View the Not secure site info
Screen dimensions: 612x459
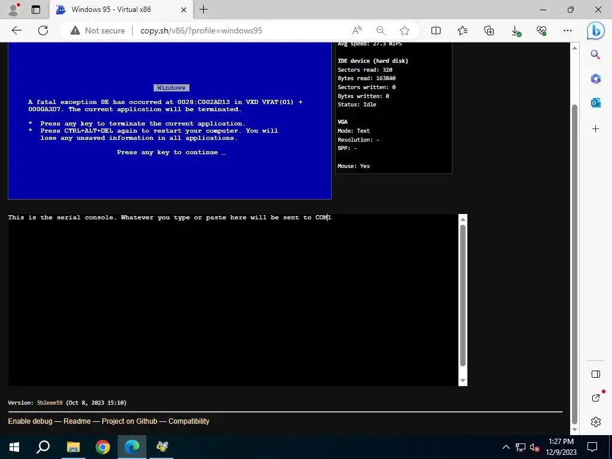point(97,30)
